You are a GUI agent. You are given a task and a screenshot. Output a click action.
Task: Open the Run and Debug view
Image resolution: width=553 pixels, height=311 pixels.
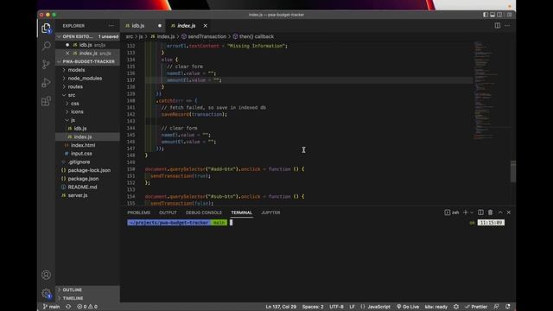tap(46, 83)
